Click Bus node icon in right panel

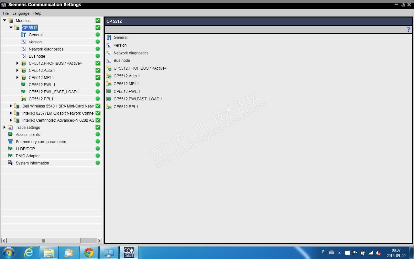point(109,61)
